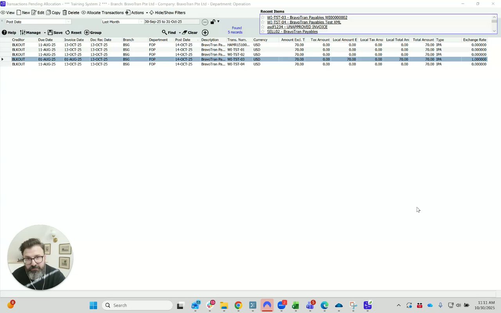
Task: Sort by the Due Date column header
Action: point(50,40)
